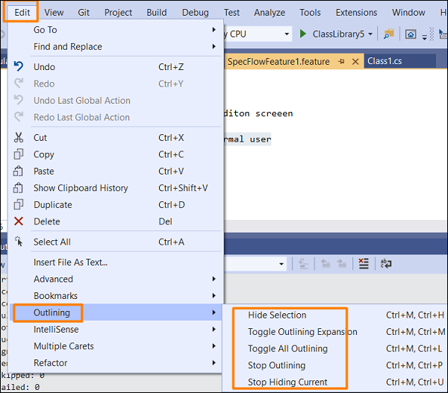The image size is (448, 393).
Task: Click the Duplicate icon
Action: (19, 204)
